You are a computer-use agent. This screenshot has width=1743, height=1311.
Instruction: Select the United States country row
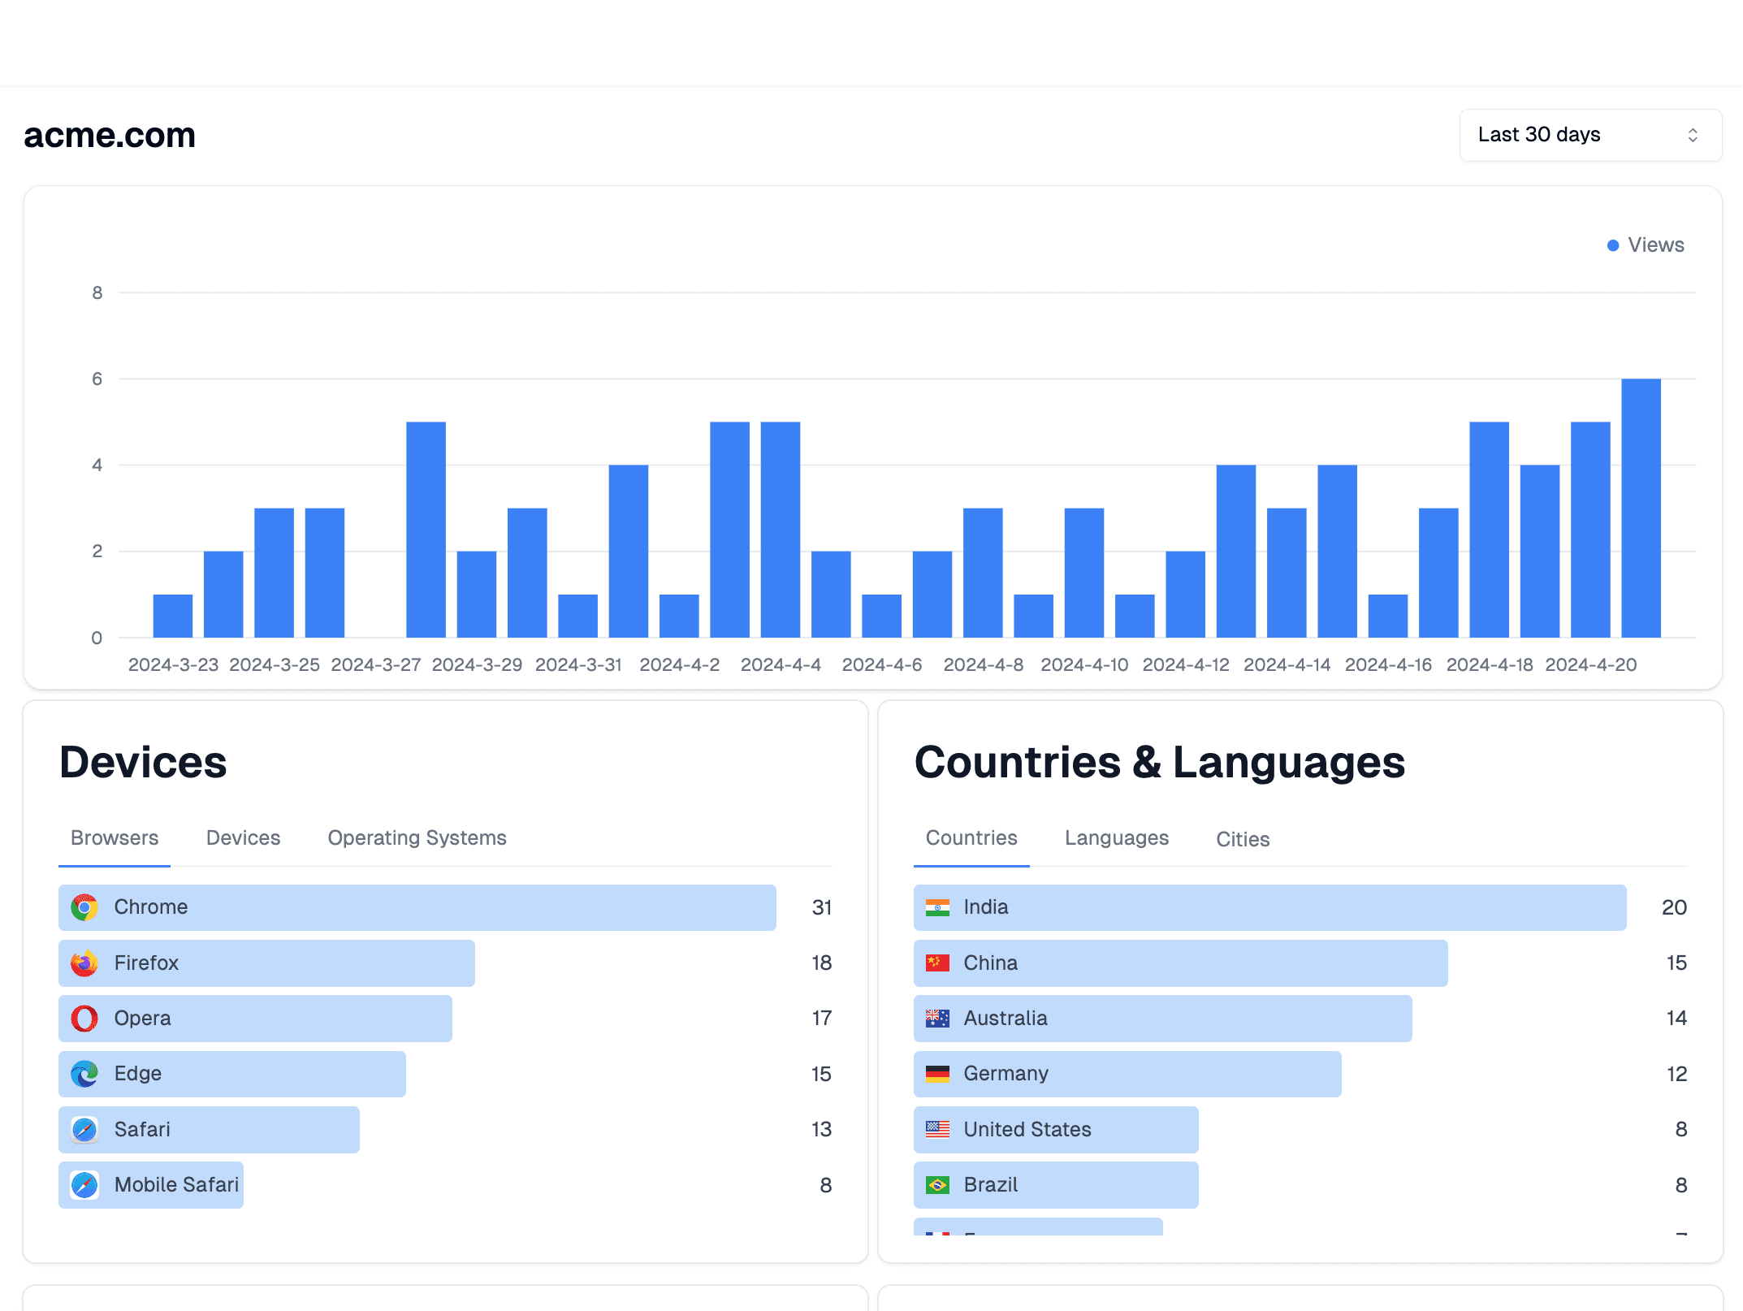click(1055, 1130)
